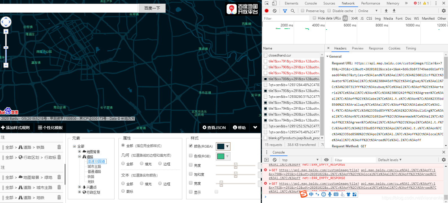The image size is (448, 203).
Task: Select the 全部 (指应用全部样式) radio button
Action: pyautogui.click(x=123, y=145)
